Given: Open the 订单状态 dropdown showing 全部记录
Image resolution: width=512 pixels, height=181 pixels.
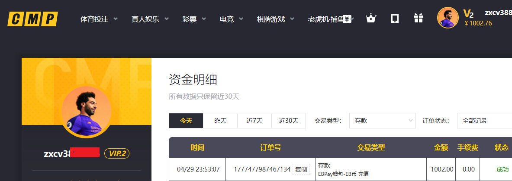Looking at the screenshot, I should coord(485,121).
